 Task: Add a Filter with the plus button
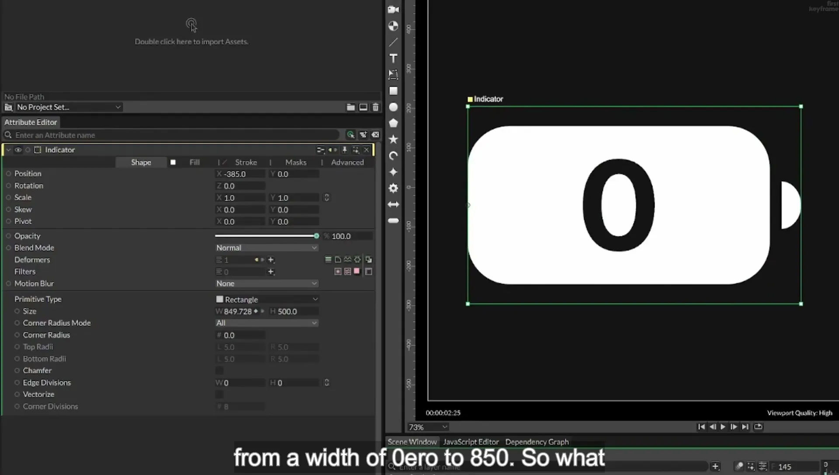pyautogui.click(x=271, y=272)
